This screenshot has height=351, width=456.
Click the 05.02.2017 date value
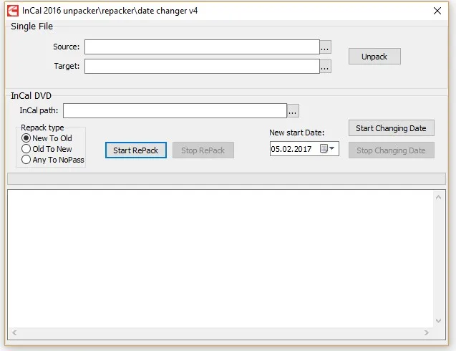(x=291, y=149)
